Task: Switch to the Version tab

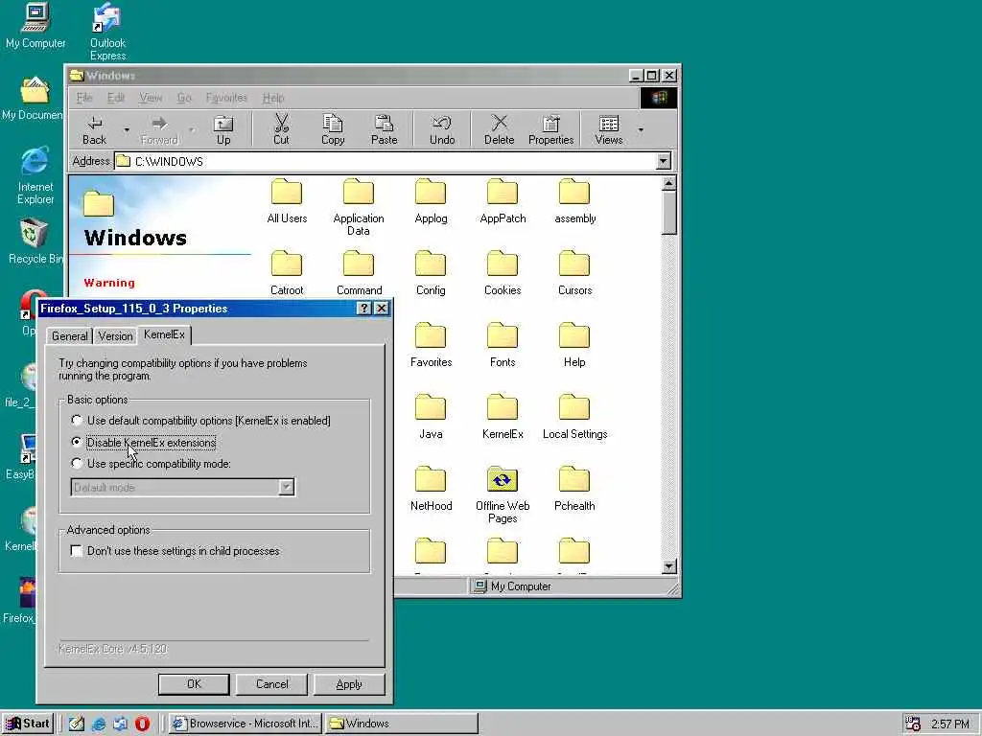Action: [115, 336]
